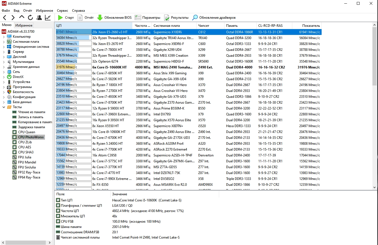
Task: Click the percent icon beside FPU Julia
Action: tap(15, 157)
